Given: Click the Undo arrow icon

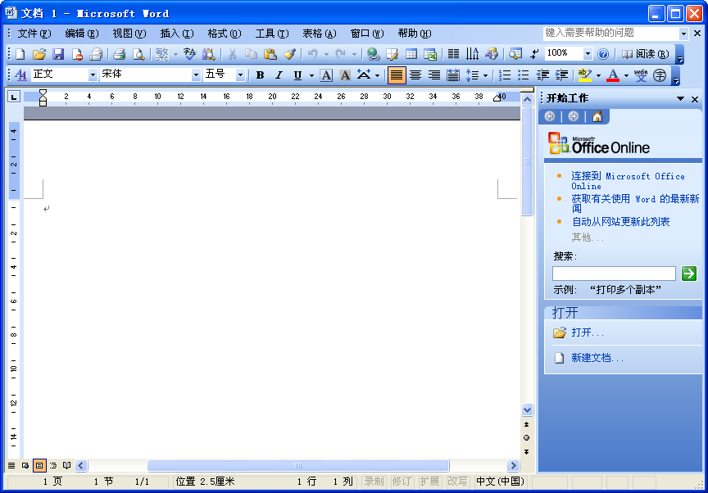Looking at the screenshot, I should [x=312, y=54].
